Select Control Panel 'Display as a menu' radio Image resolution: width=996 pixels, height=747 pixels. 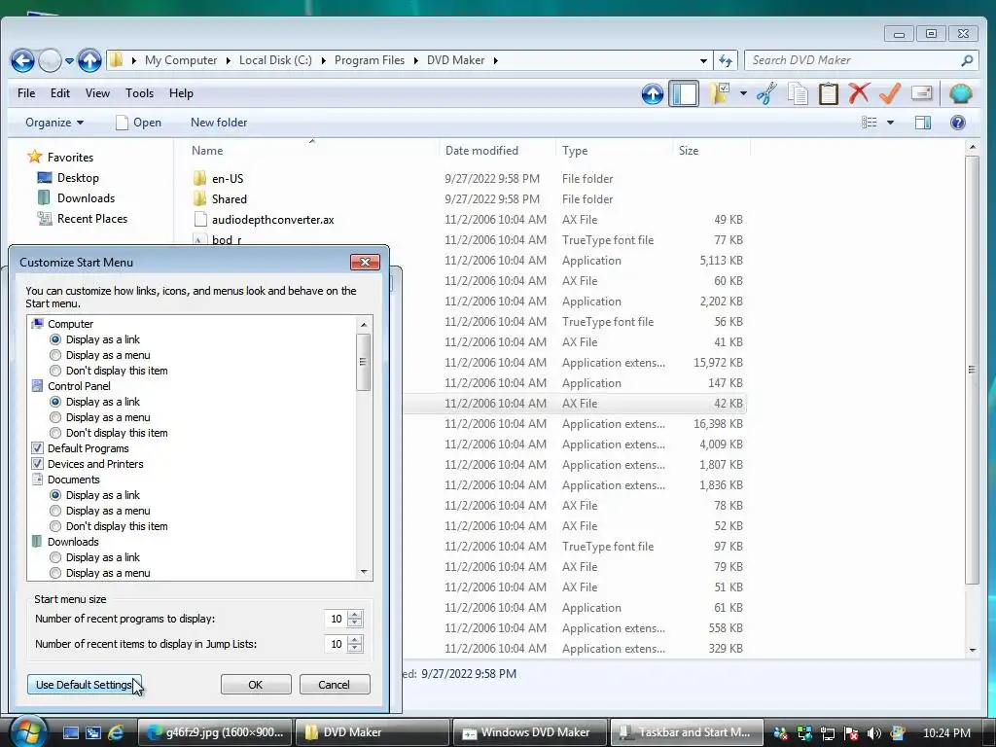click(55, 417)
